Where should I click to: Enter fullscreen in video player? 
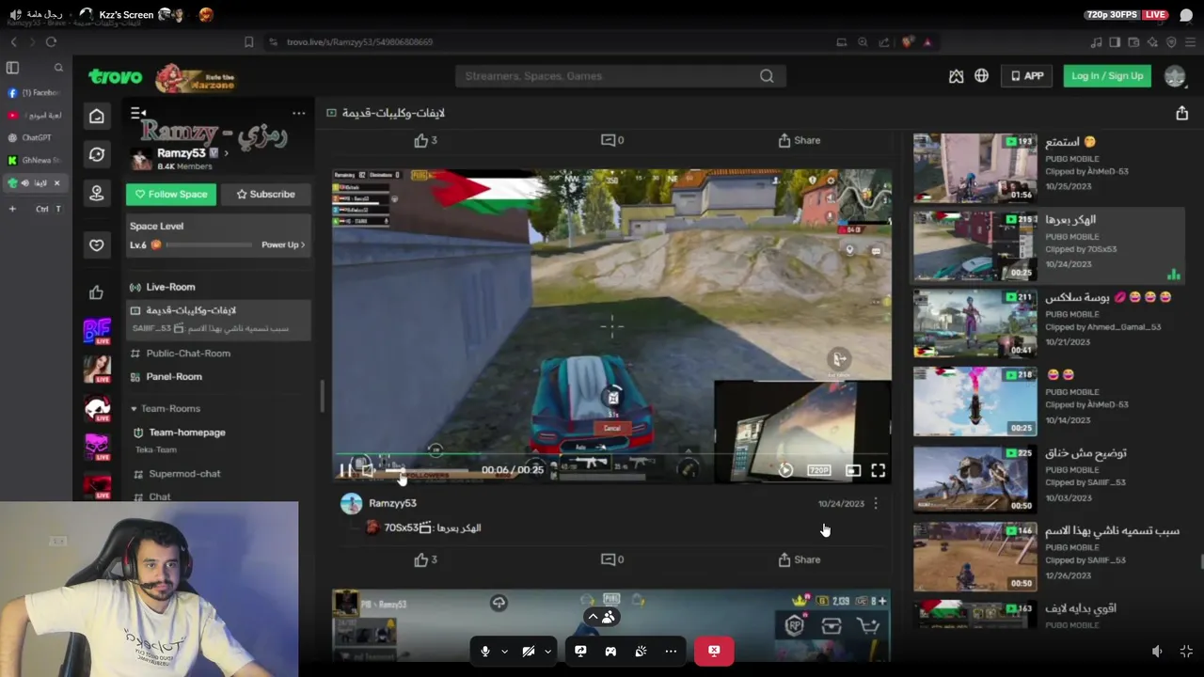click(x=878, y=470)
